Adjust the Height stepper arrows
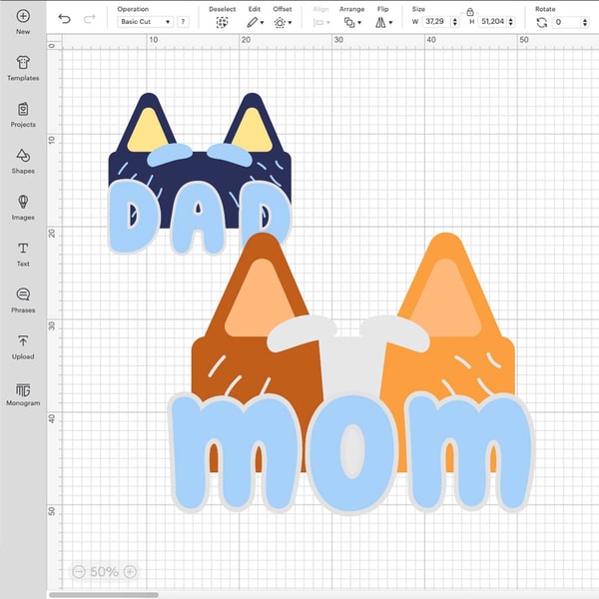The height and width of the screenshot is (599, 599). 511,22
